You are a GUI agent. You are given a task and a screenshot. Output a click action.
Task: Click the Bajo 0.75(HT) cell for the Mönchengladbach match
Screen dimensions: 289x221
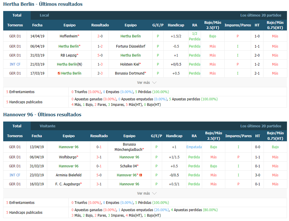(x=275, y=147)
